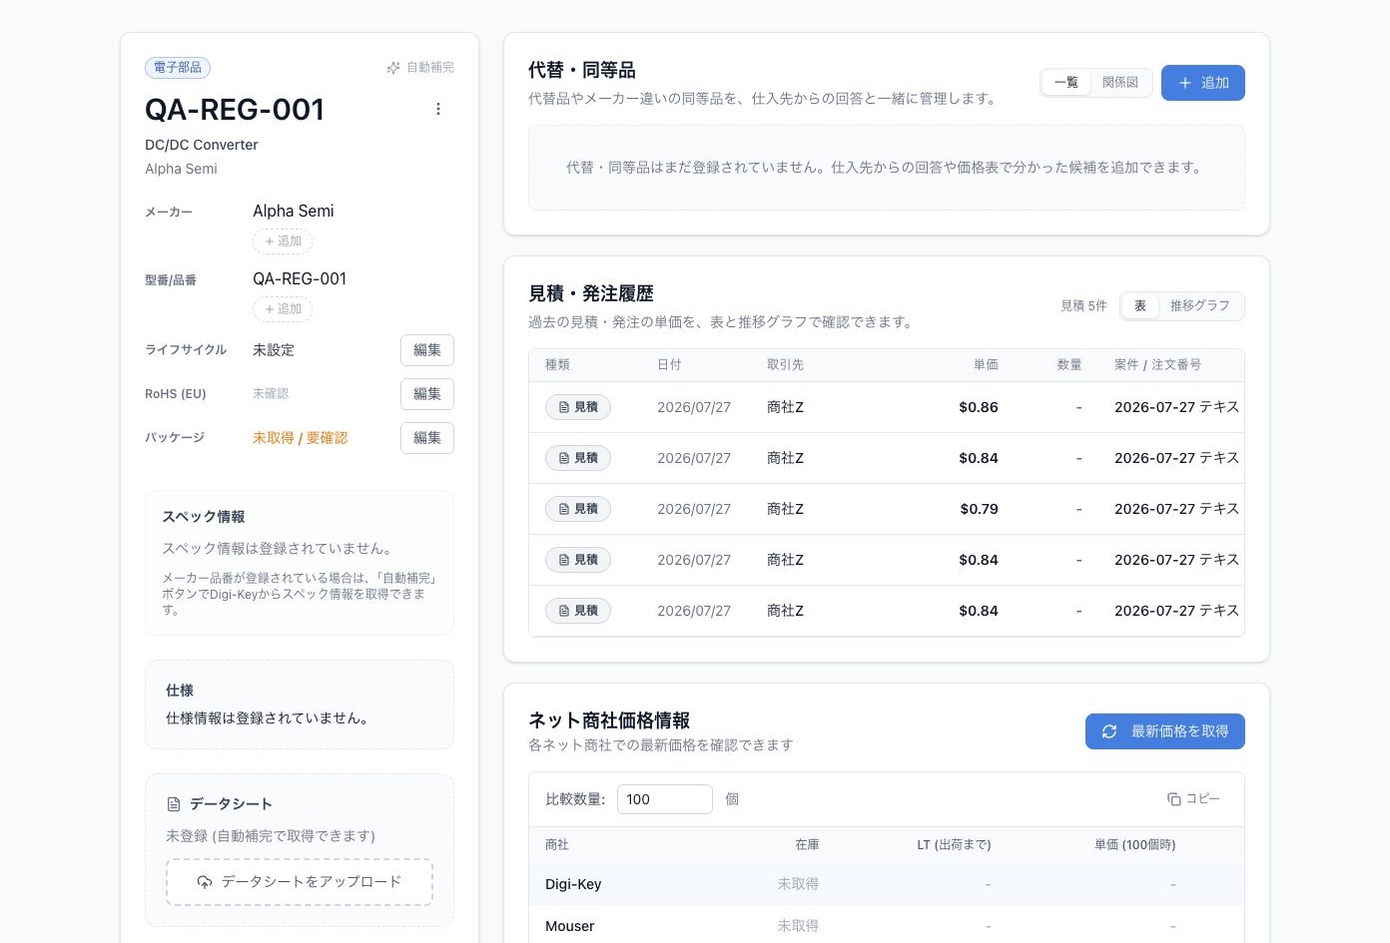Click 編集 for パッケージ
Viewport: 1390px width, 943px height.
point(427,438)
